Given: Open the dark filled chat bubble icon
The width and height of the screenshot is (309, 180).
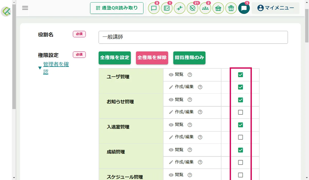Looking at the screenshot, I should click(244, 8).
